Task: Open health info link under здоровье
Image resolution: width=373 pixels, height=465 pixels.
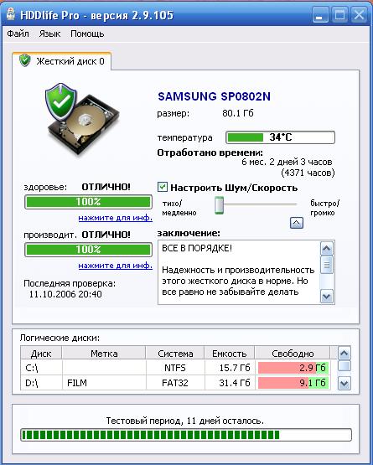Action: click(115, 218)
